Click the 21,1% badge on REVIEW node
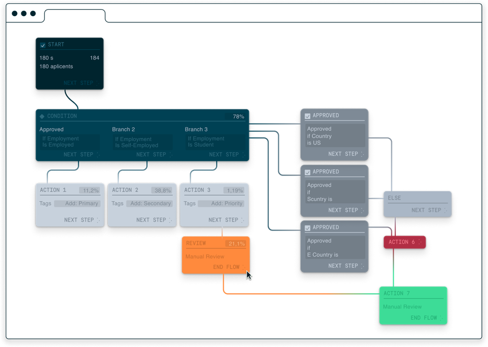 236,244
